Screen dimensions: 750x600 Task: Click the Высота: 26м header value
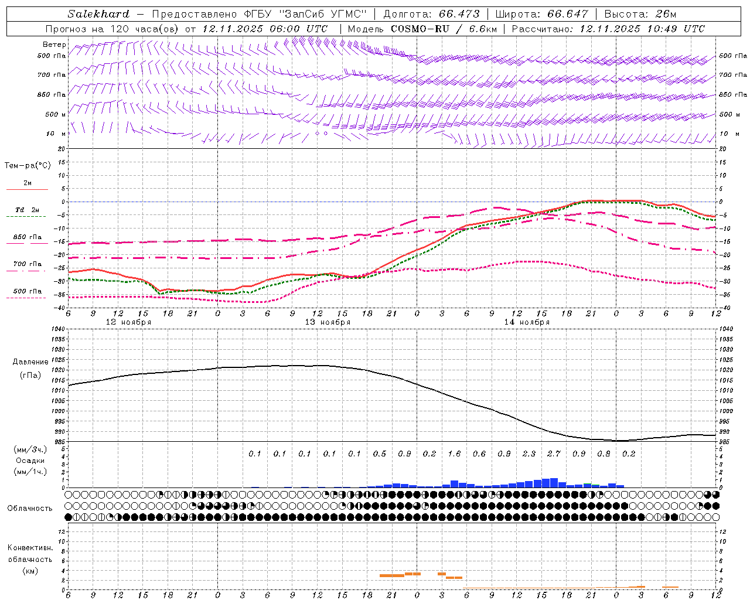pyautogui.click(x=640, y=14)
